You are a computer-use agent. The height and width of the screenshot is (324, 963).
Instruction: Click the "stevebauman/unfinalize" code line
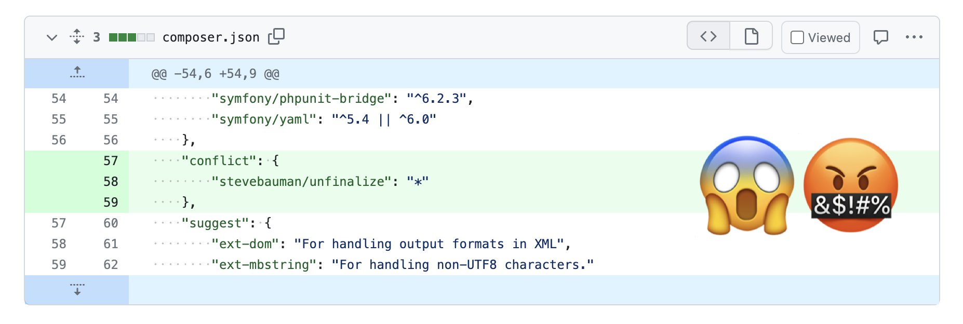pos(320,181)
